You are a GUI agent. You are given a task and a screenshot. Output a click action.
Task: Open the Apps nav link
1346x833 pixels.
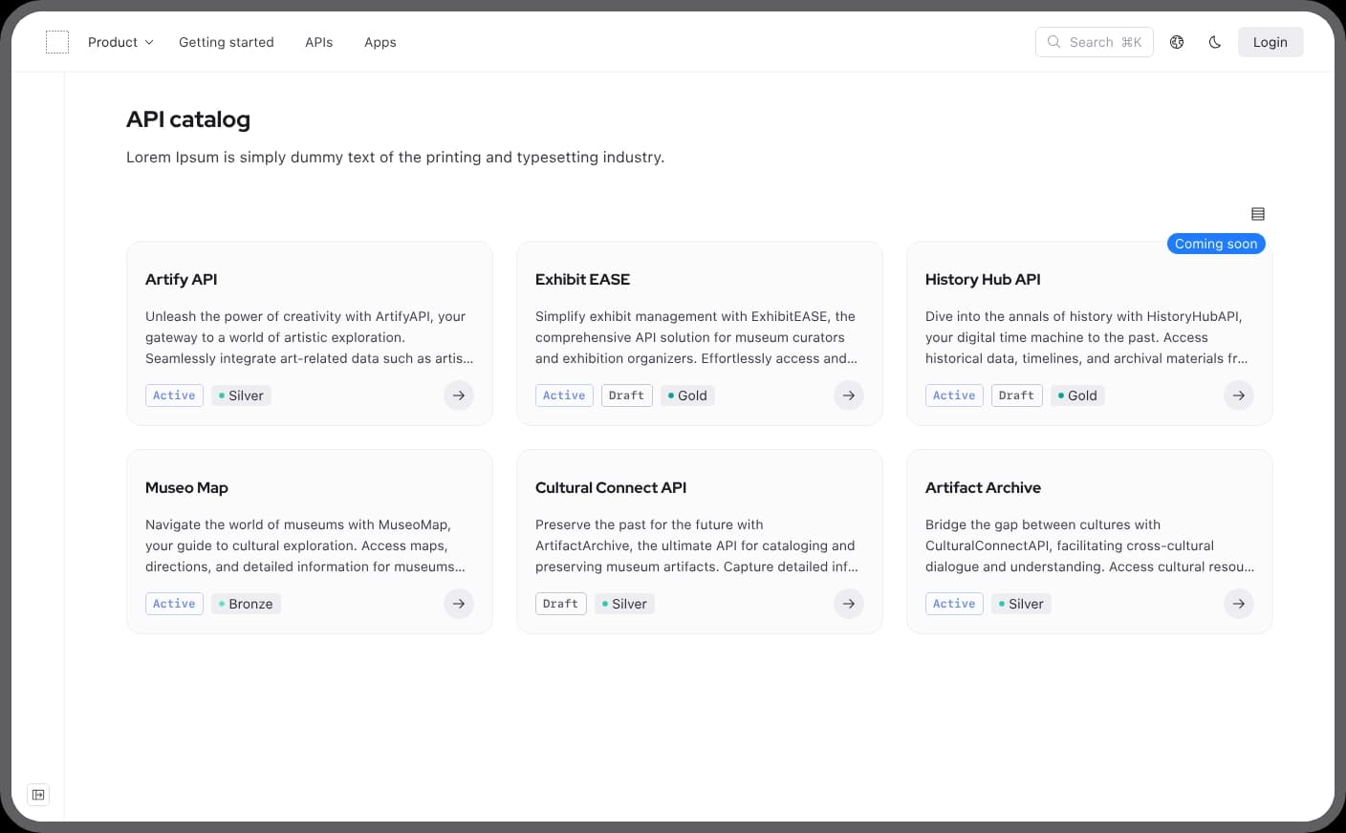[x=380, y=42]
